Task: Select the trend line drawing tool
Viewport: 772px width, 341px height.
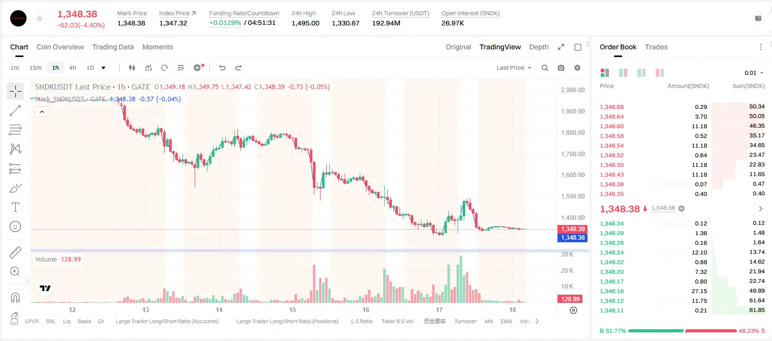Action: pos(15,110)
